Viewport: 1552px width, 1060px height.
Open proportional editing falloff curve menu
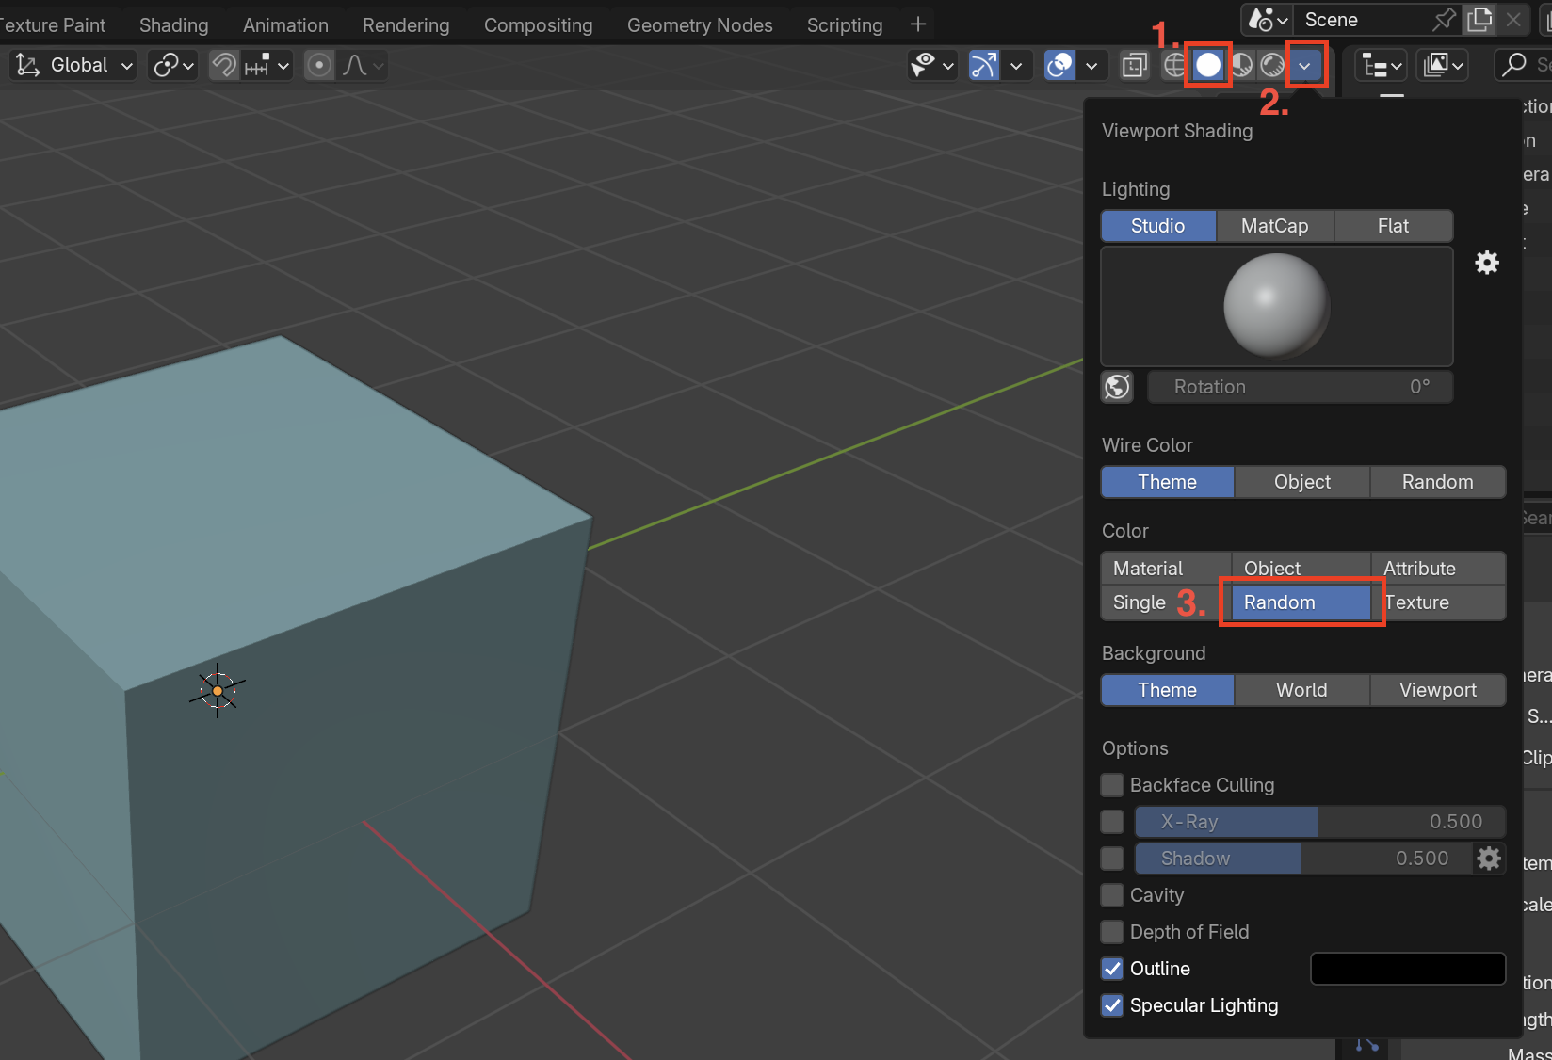tap(363, 65)
